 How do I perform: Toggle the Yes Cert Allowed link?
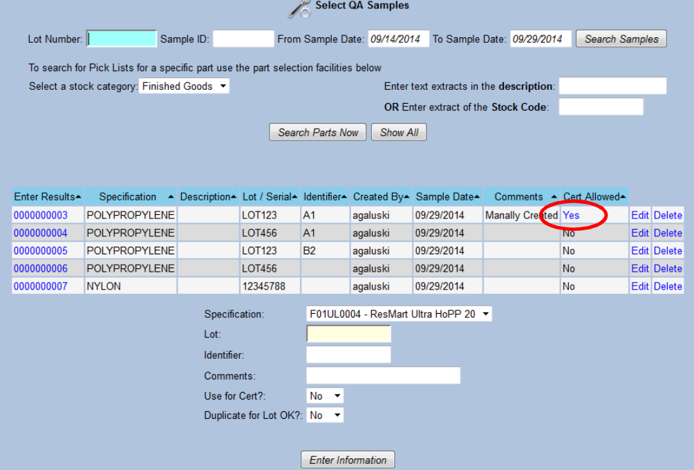point(571,216)
